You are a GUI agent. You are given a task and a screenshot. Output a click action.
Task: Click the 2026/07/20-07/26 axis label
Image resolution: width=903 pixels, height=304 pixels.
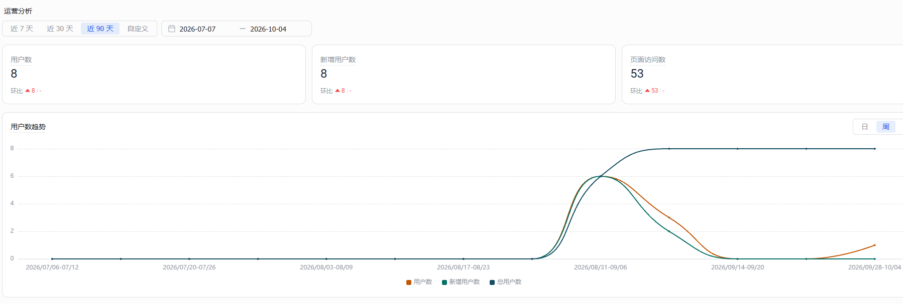[189, 267]
